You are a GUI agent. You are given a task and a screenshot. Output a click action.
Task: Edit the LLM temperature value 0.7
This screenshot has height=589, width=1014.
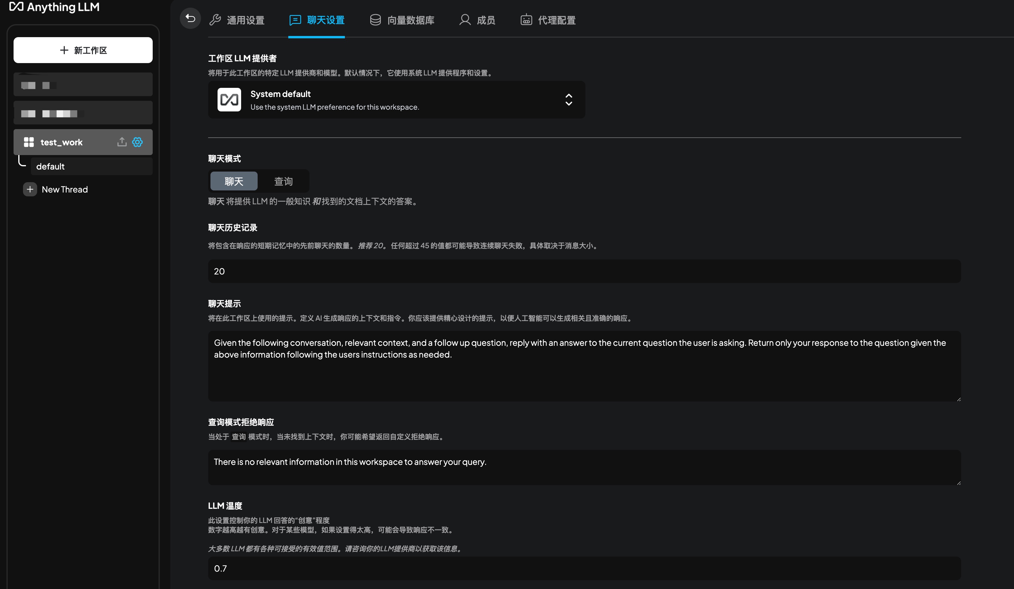[584, 568]
